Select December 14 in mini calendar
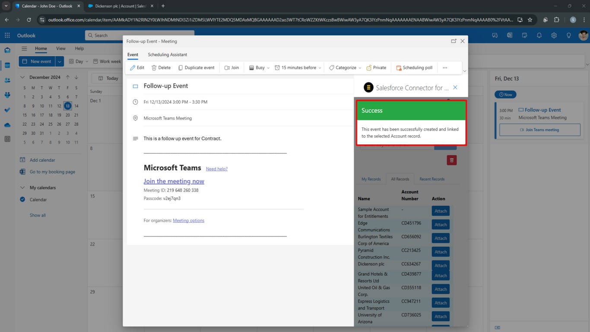 tap(76, 106)
